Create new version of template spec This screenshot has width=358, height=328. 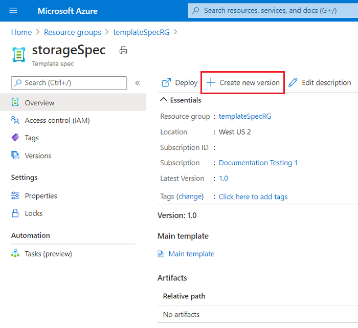[243, 82]
